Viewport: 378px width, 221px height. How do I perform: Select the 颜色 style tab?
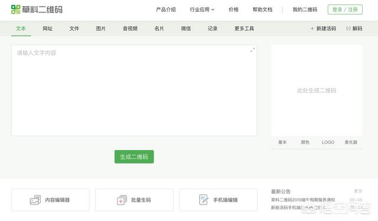[x=305, y=142]
